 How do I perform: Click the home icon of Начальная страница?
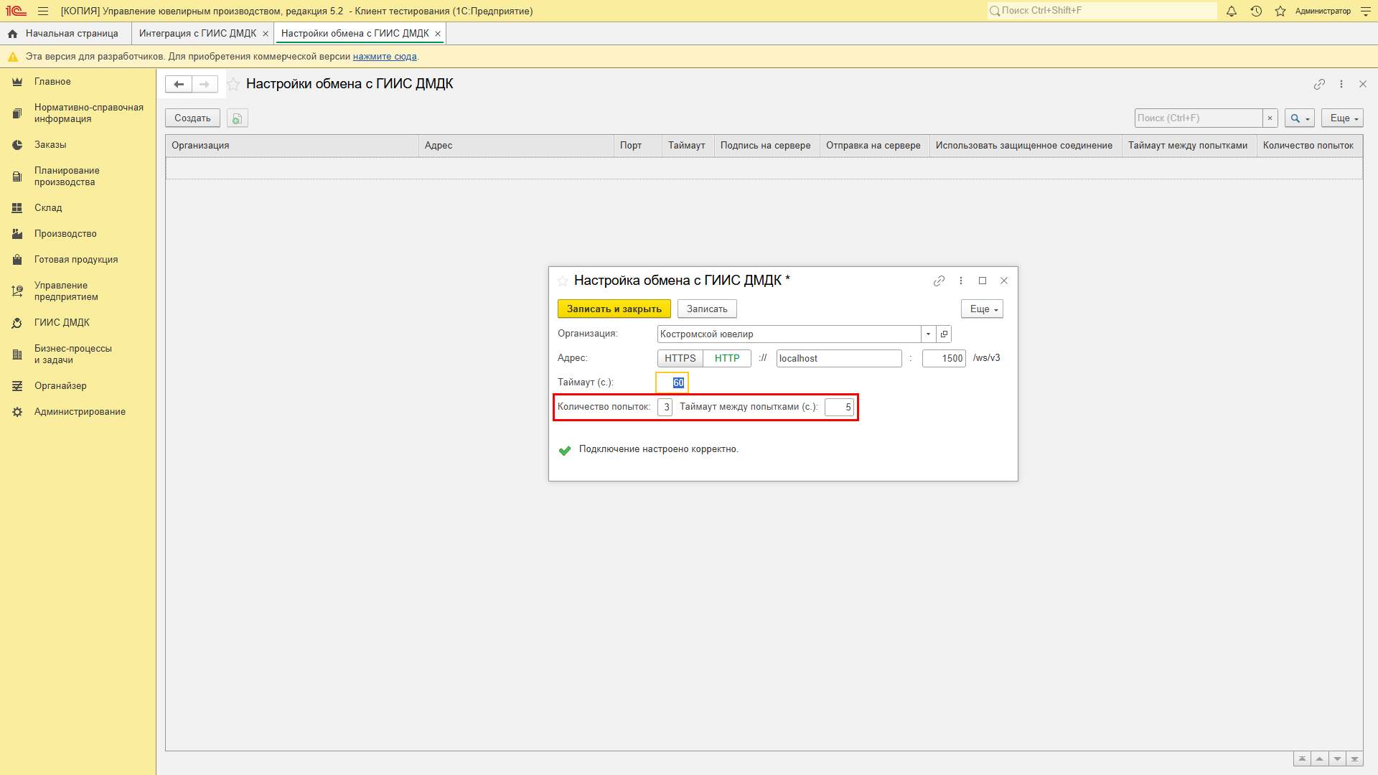(x=12, y=34)
